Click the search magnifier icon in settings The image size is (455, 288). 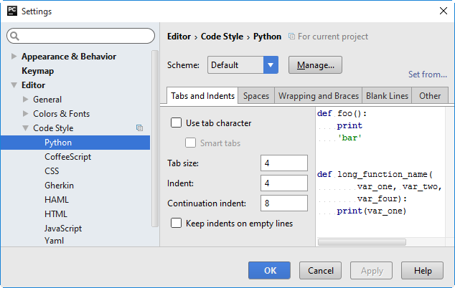pos(16,36)
